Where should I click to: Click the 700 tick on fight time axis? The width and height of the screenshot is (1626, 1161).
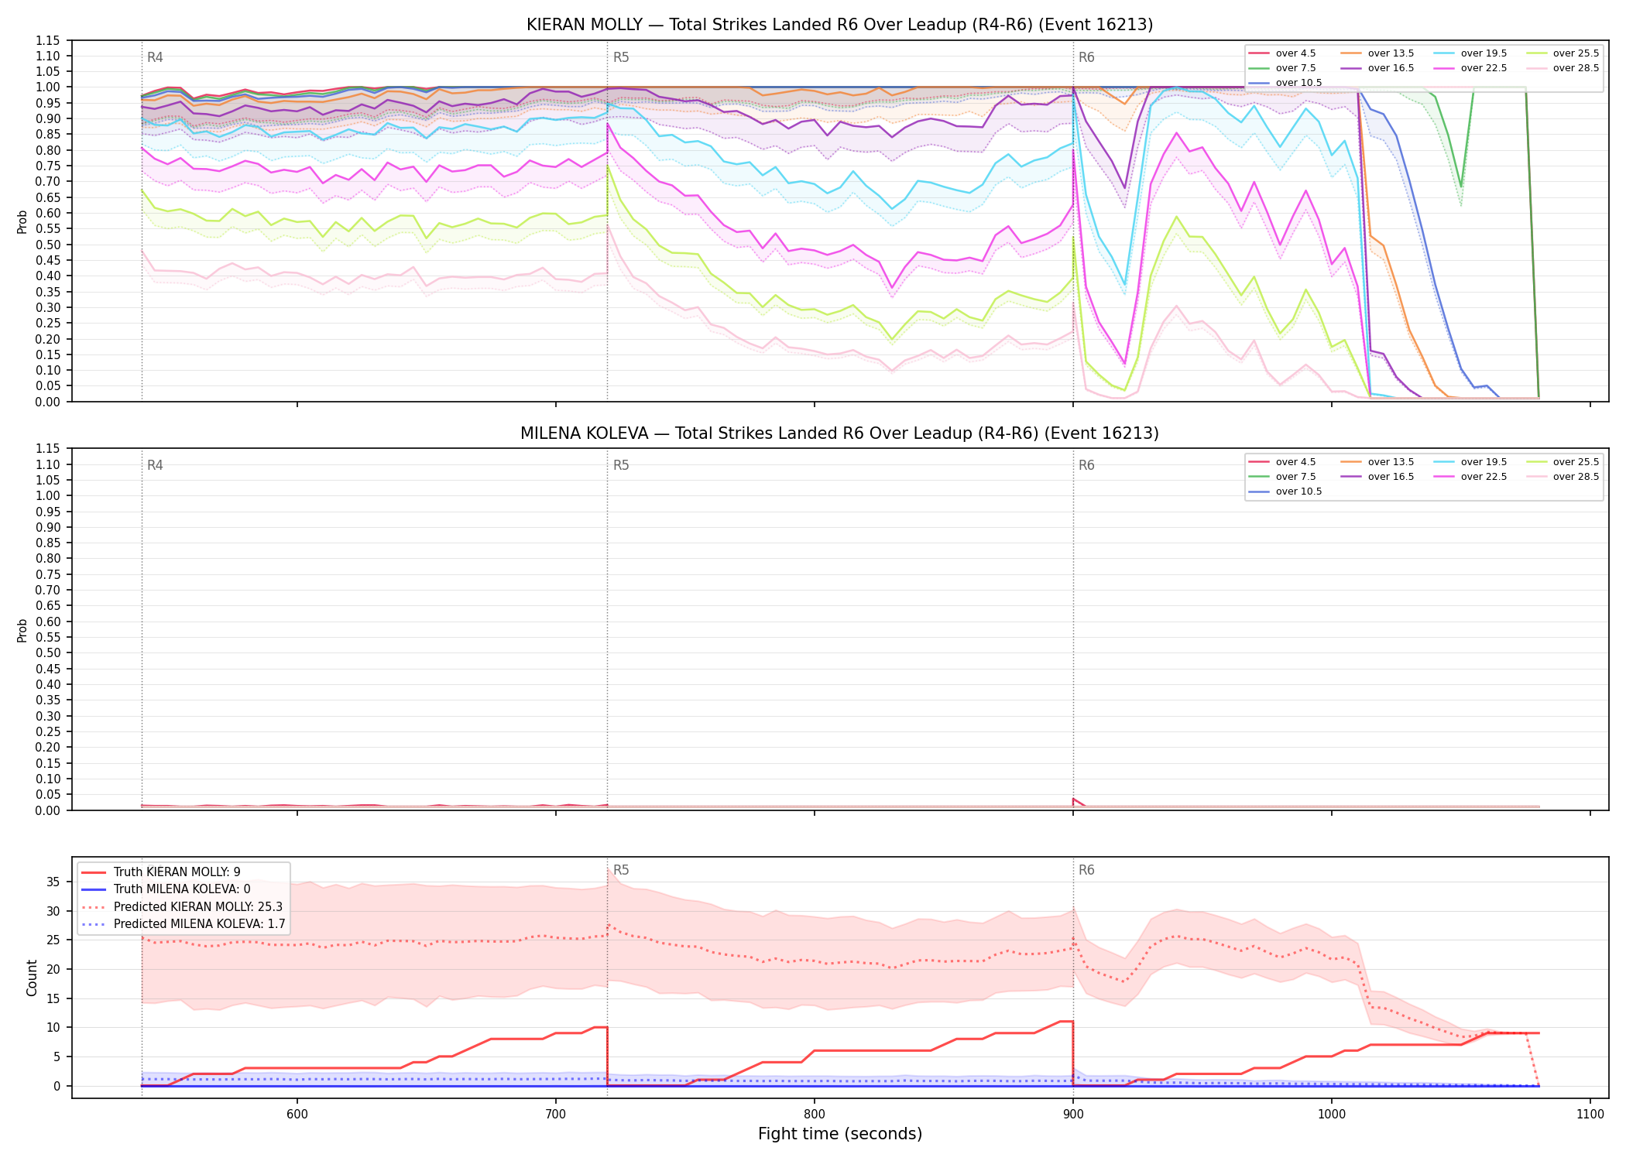point(555,1114)
